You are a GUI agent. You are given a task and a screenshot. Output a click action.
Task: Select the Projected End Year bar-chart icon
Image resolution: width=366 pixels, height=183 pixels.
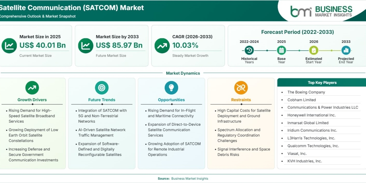[346, 50]
